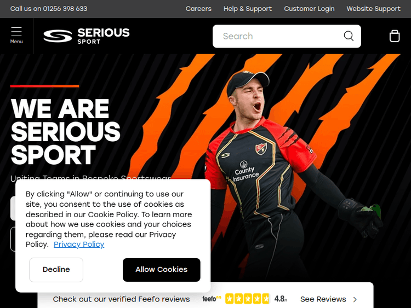Click the 4.8 rating score
This screenshot has width=411, height=308.
coord(281,299)
